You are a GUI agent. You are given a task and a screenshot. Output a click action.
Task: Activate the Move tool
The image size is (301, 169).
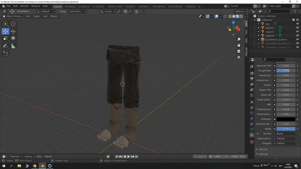(x=5, y=31)
